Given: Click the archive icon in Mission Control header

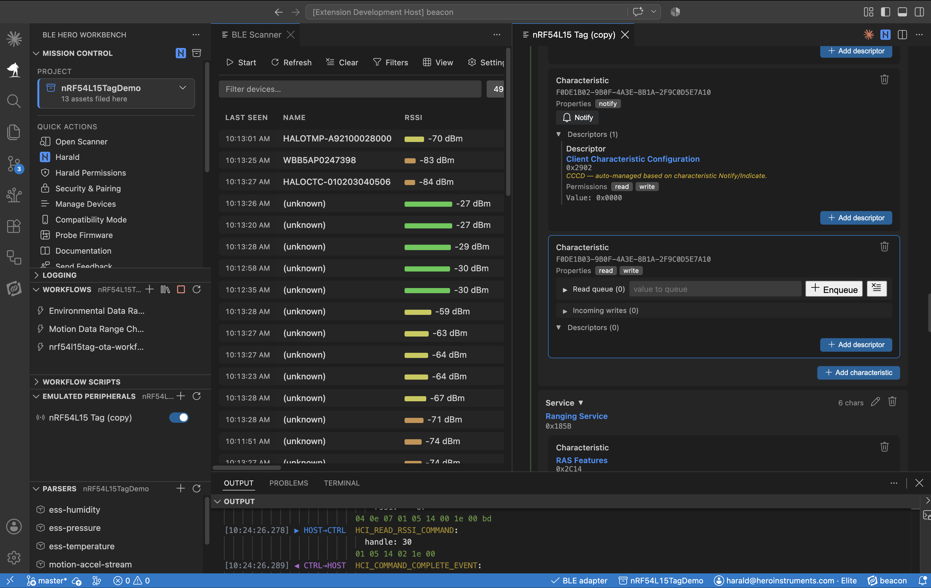Looking at the screenshot, I should 196,53.
